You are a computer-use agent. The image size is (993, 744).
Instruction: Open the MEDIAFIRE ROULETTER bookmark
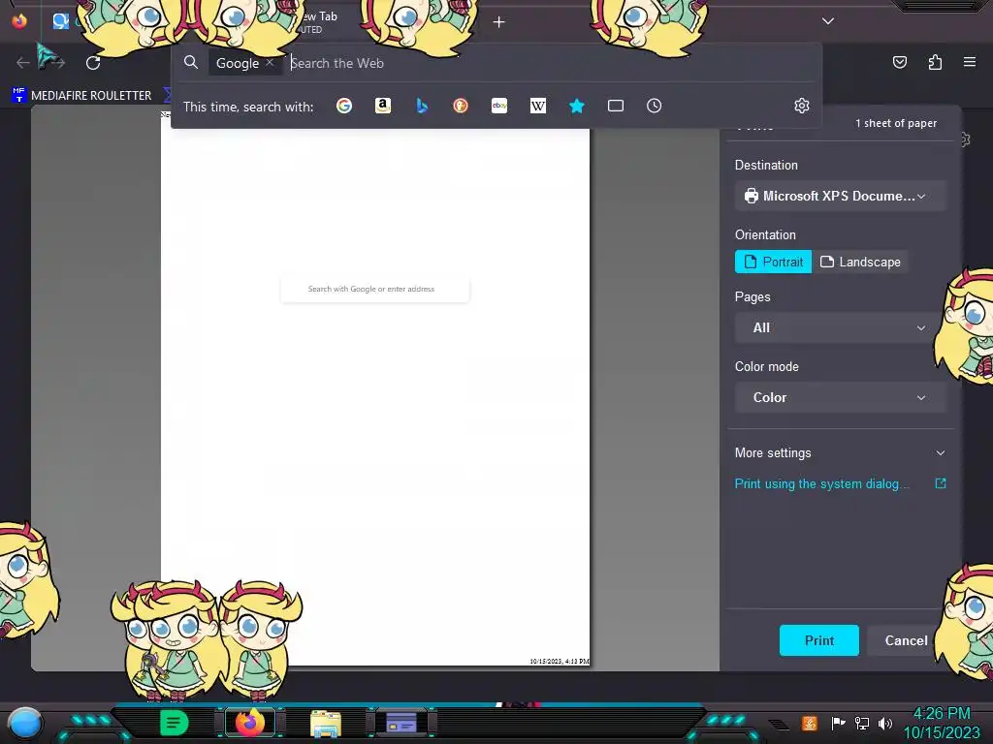[x=81, y=96]
